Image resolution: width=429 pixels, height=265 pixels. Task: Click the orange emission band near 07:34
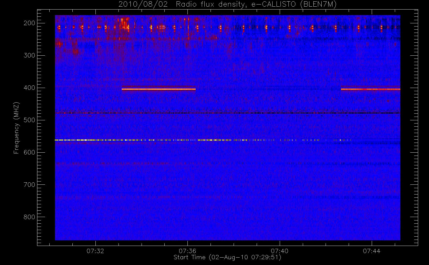click(x=159, y=89)
